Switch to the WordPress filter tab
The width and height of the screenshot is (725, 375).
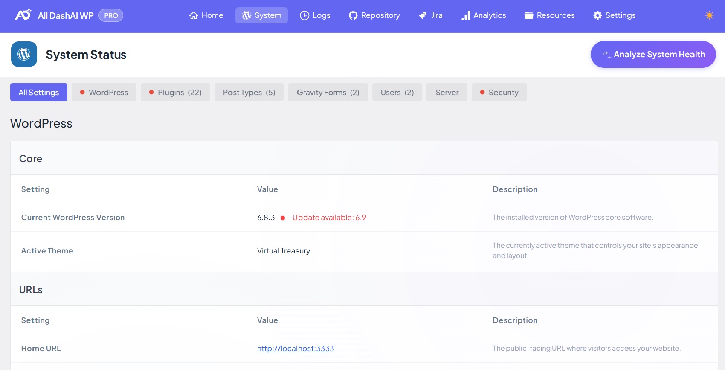coord(104,92)
